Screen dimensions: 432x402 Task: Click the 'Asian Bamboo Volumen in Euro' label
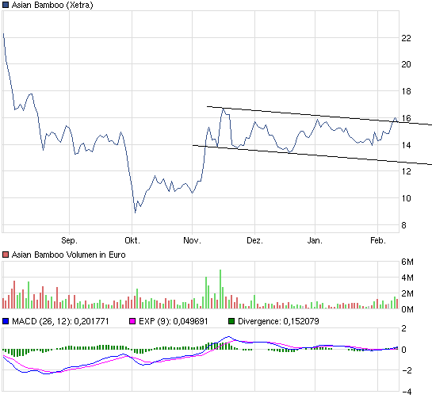coord(69,255)
